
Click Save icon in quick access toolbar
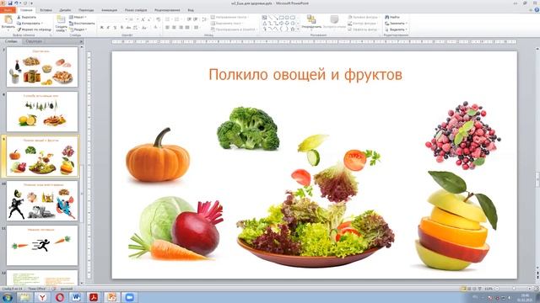click(10, 3)
